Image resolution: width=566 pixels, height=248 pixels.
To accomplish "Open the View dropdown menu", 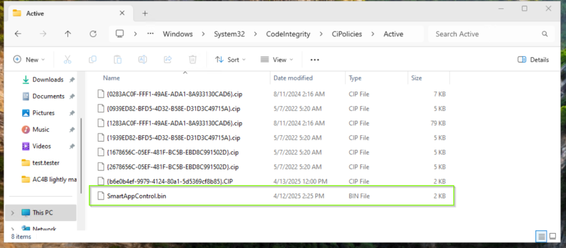I will [276, 60].
